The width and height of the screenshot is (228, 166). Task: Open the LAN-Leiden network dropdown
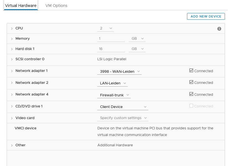(x=112, y=83)
